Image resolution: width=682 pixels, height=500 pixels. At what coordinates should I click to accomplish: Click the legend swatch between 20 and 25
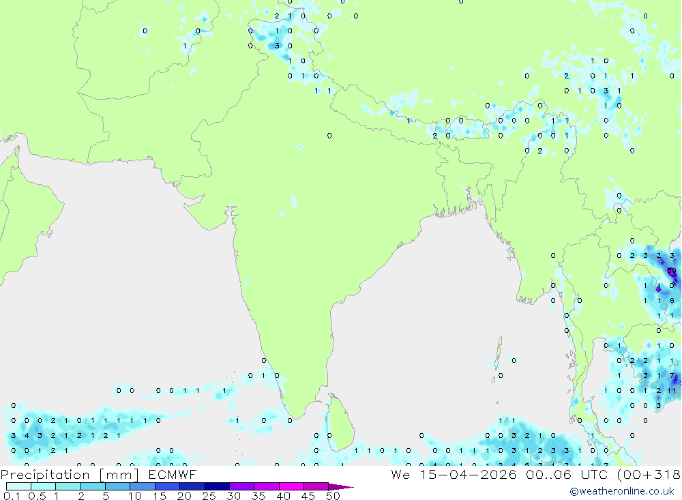click(x=192, y=486)
